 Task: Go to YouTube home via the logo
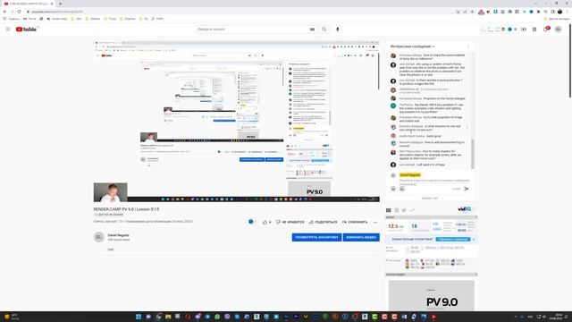coord(26,30)
